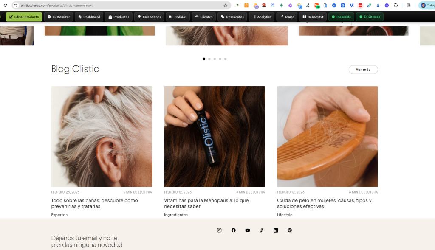Toggle the En Sitemap status button
This screenshot has height=250, width=435.
(370, 17)
